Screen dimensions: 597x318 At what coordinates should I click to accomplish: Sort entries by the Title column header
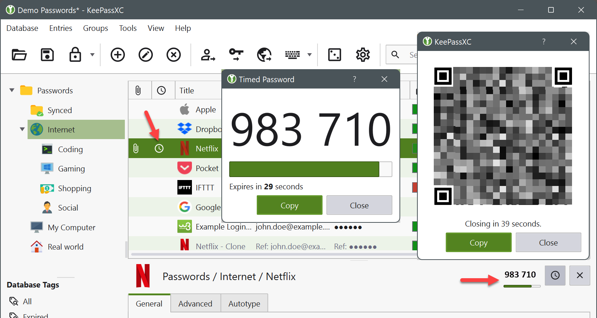tap(187, 91)
